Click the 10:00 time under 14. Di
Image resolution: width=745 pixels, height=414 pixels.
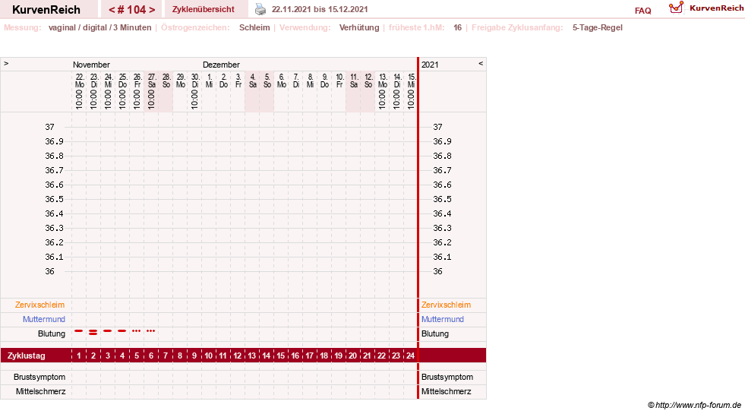tap(396, 100)
